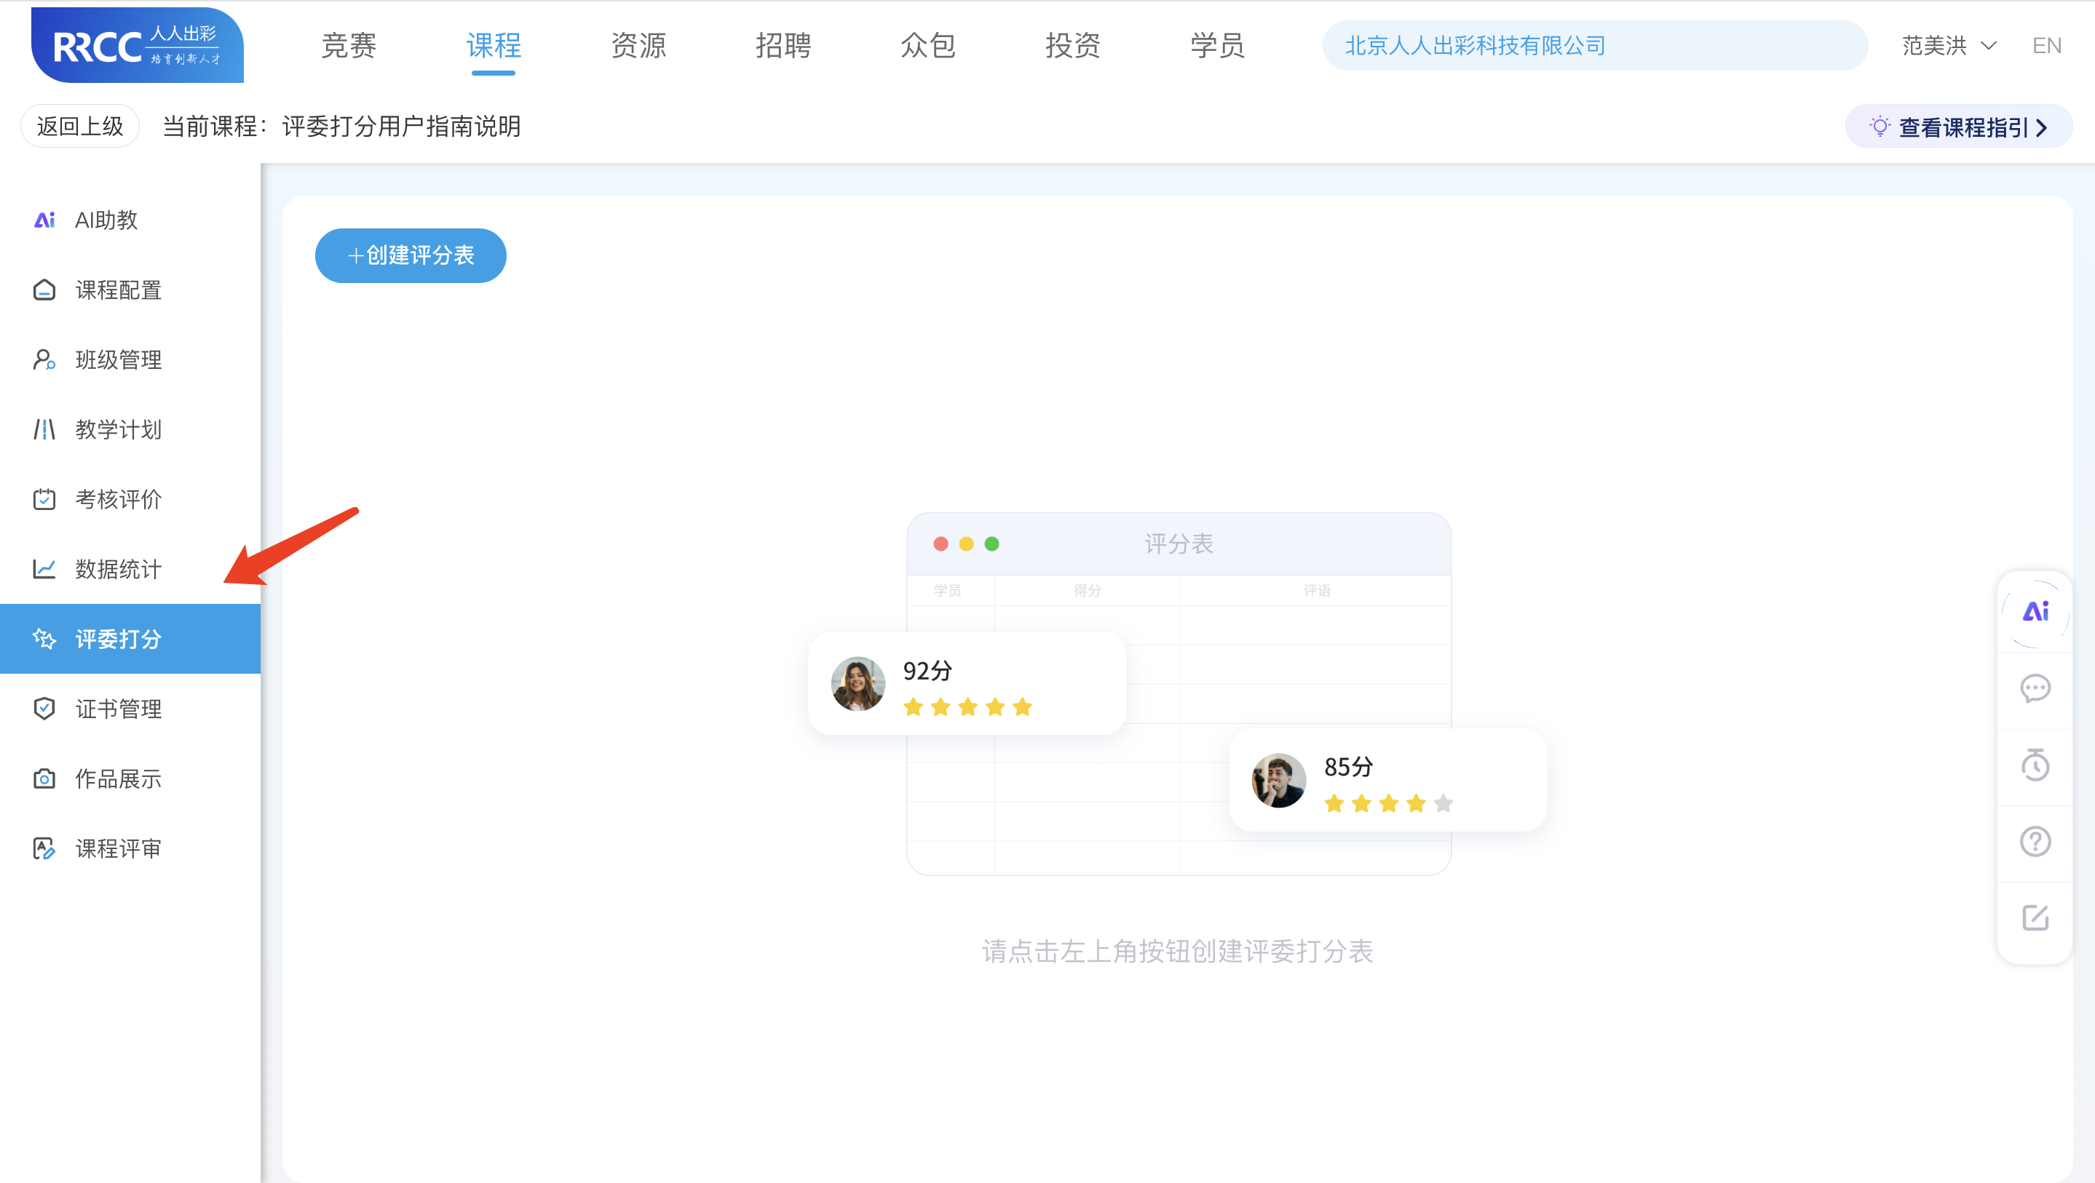Click the 作品展示 camera icon

pyautogui.click(x=44, y=779)
